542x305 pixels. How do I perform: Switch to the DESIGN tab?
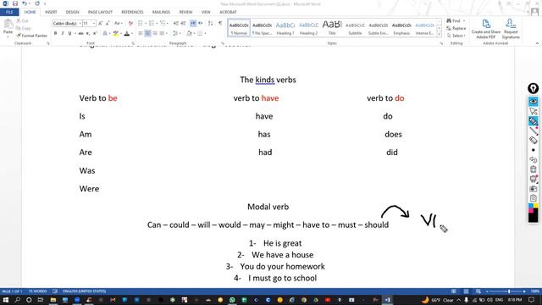[x=72, y=12]
